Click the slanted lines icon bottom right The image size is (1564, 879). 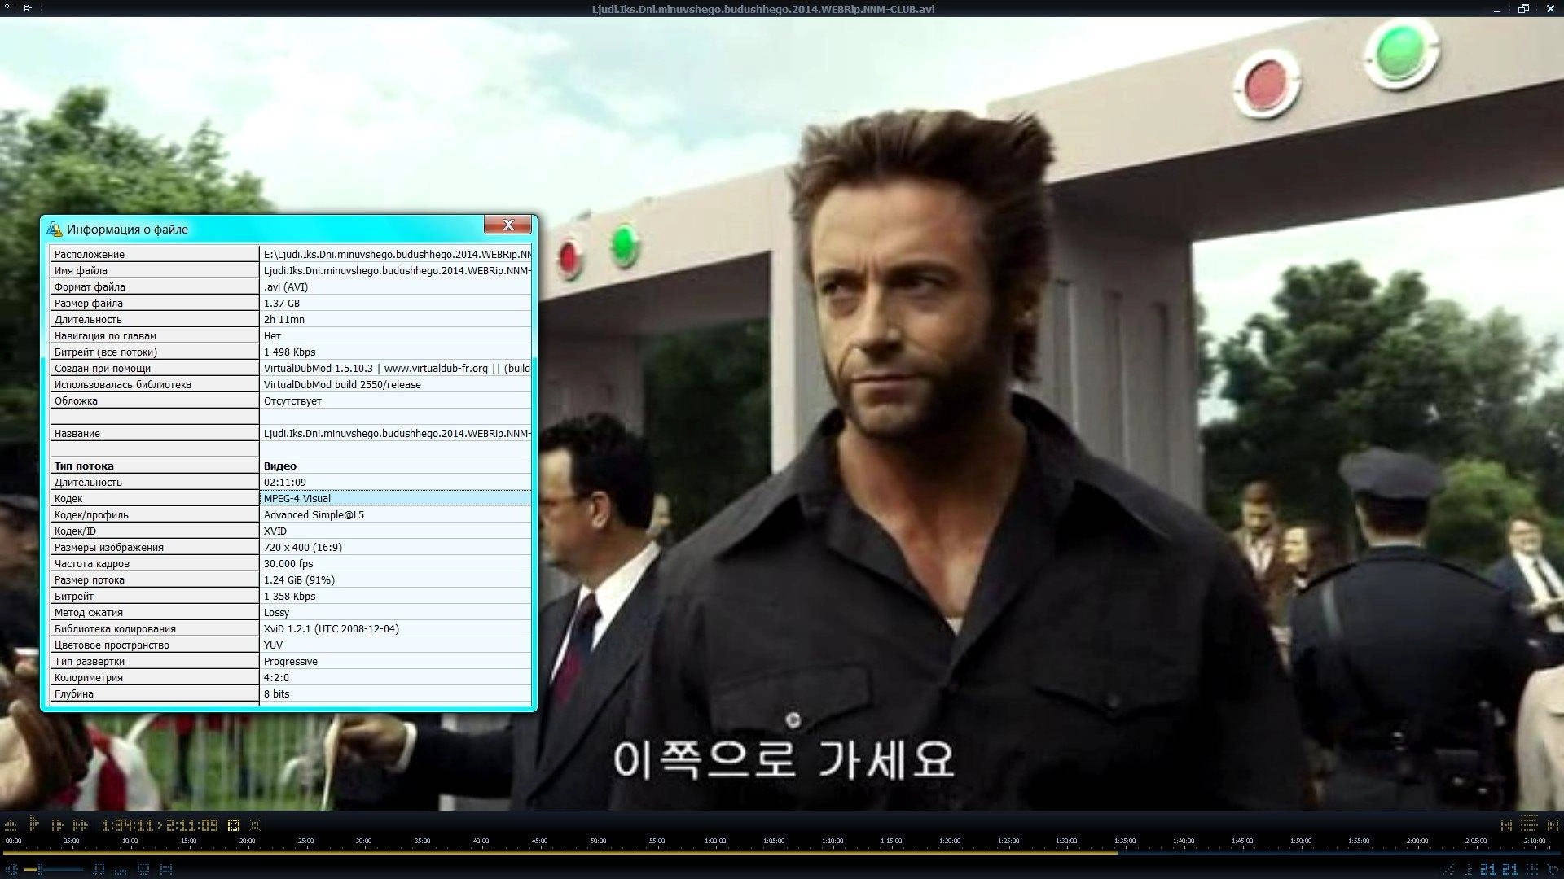[1448, 869]
